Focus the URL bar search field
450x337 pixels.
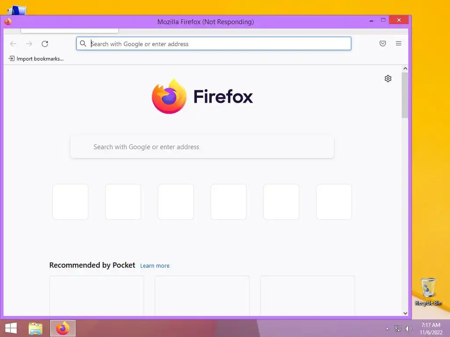tap(214, 43)
